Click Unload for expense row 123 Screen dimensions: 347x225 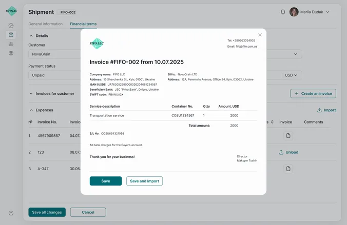288,152
